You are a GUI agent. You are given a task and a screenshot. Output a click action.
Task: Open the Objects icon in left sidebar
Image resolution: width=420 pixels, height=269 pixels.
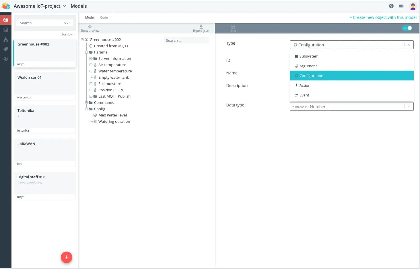[6, 30]
